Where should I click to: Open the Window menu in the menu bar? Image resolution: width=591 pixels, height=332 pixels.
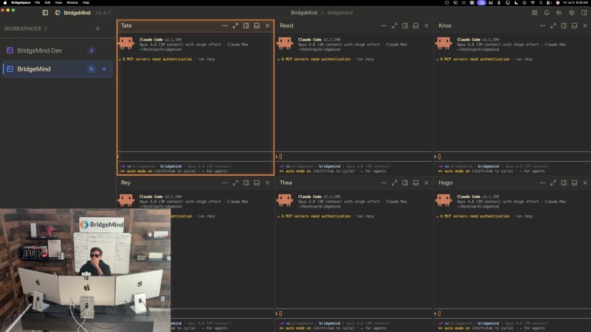tap(72, 3)
